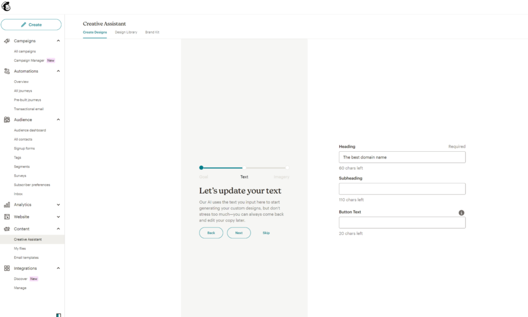Click the Create button in sidebar
The image size is (528, 317).
tap(31, 25)
